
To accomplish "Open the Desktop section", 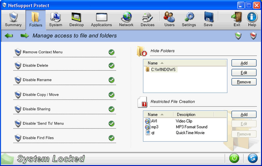I will [77, 20].
